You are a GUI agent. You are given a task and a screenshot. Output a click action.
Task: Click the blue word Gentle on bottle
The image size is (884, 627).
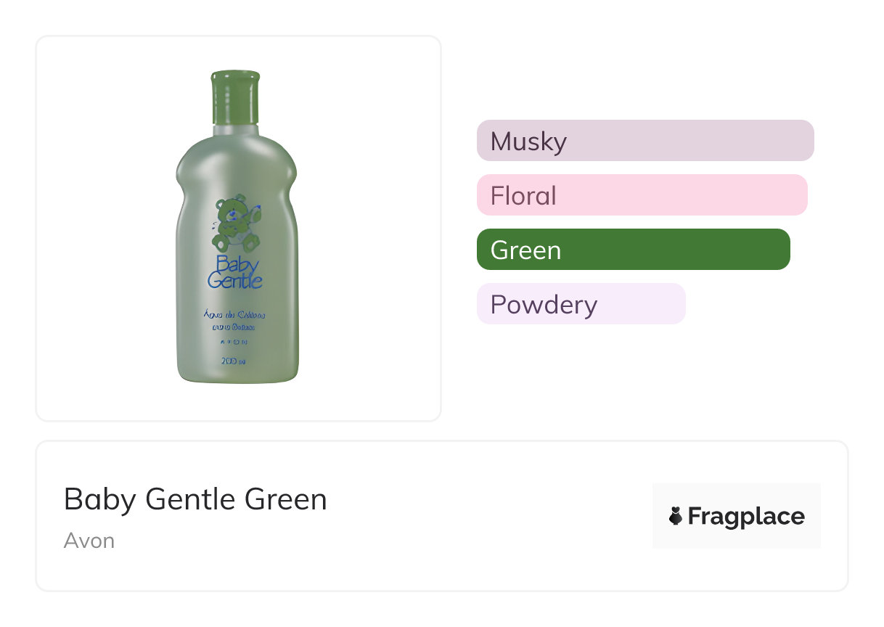tap(235, 280)
